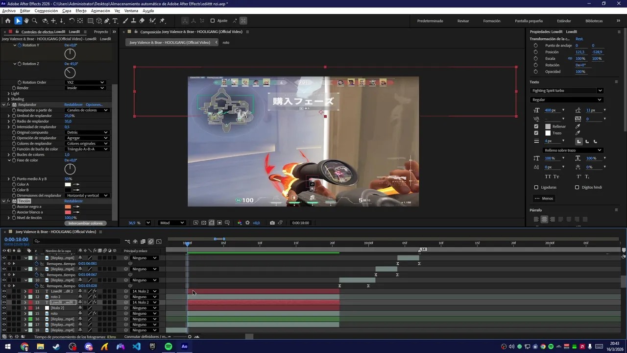The height and width of the screenshot is (353, 627).
Task: Hide layer 14 Nulo 2 eye
Action: (4, 308)
